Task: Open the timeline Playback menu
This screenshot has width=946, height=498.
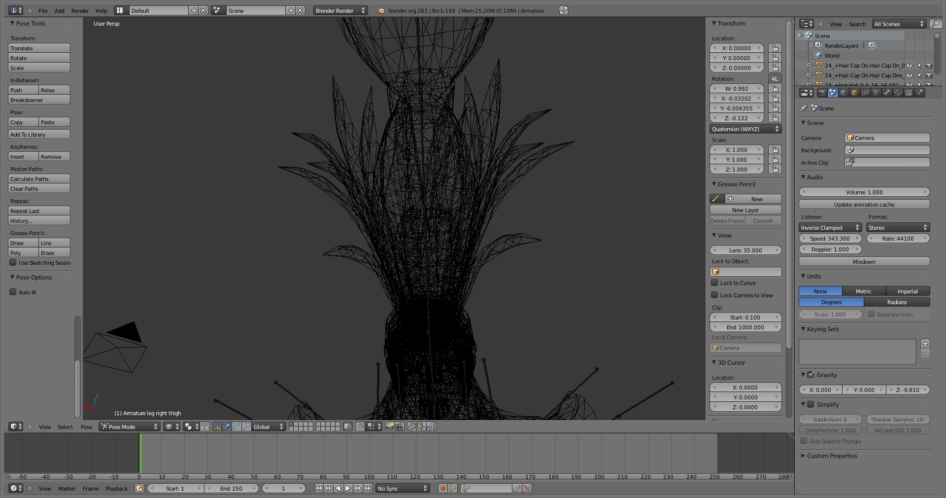Action: (x=116, y=488)
